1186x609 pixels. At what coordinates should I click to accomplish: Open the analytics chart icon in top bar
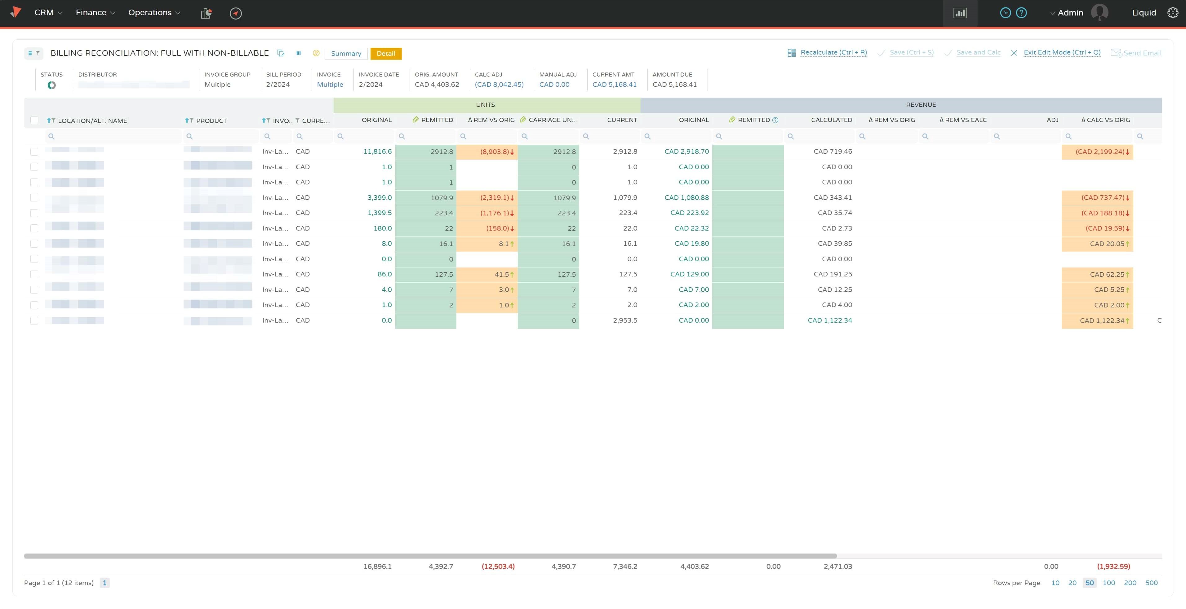click(960, 13)
